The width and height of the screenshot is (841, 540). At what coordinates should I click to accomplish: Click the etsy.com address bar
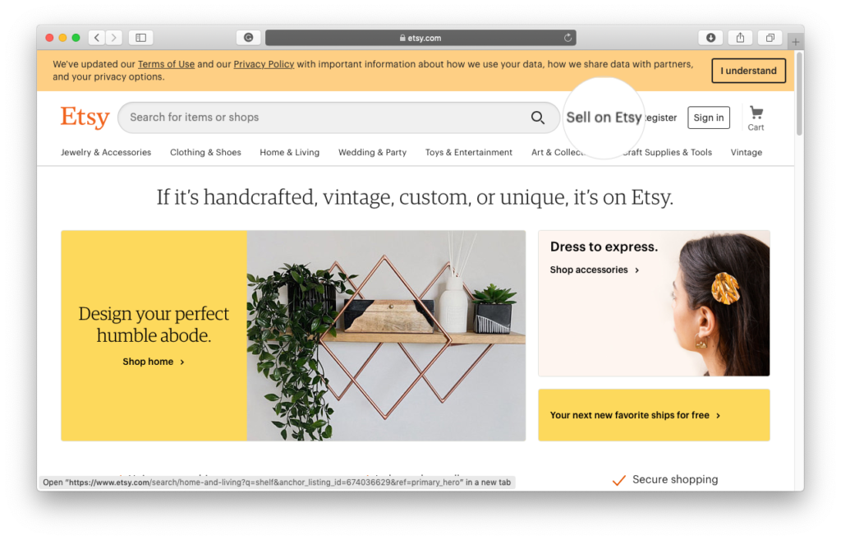[x=420, y=38]
